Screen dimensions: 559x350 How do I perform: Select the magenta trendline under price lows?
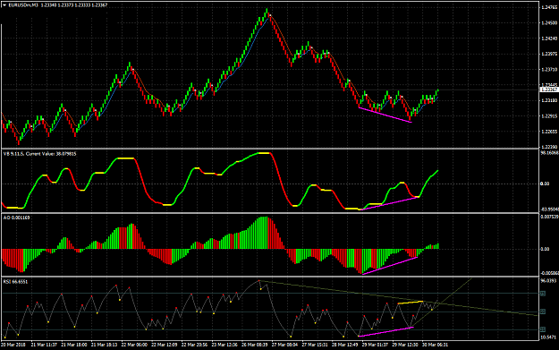pyautogui.click(x=385, y=115)
